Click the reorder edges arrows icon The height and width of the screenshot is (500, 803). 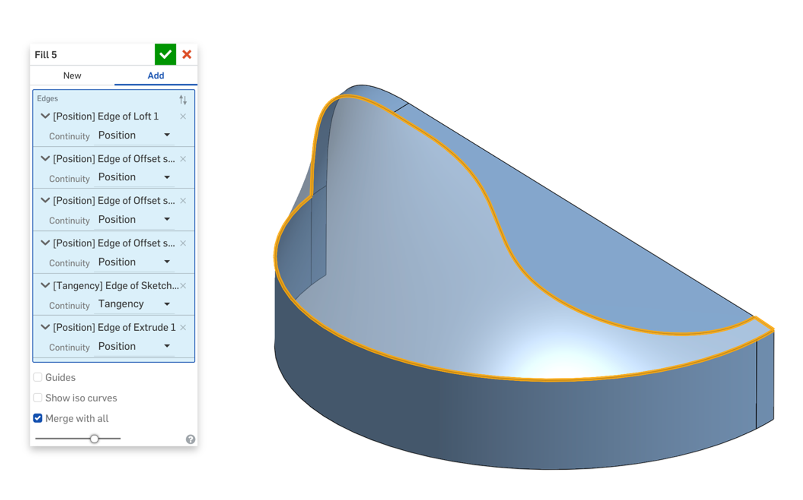183,100
